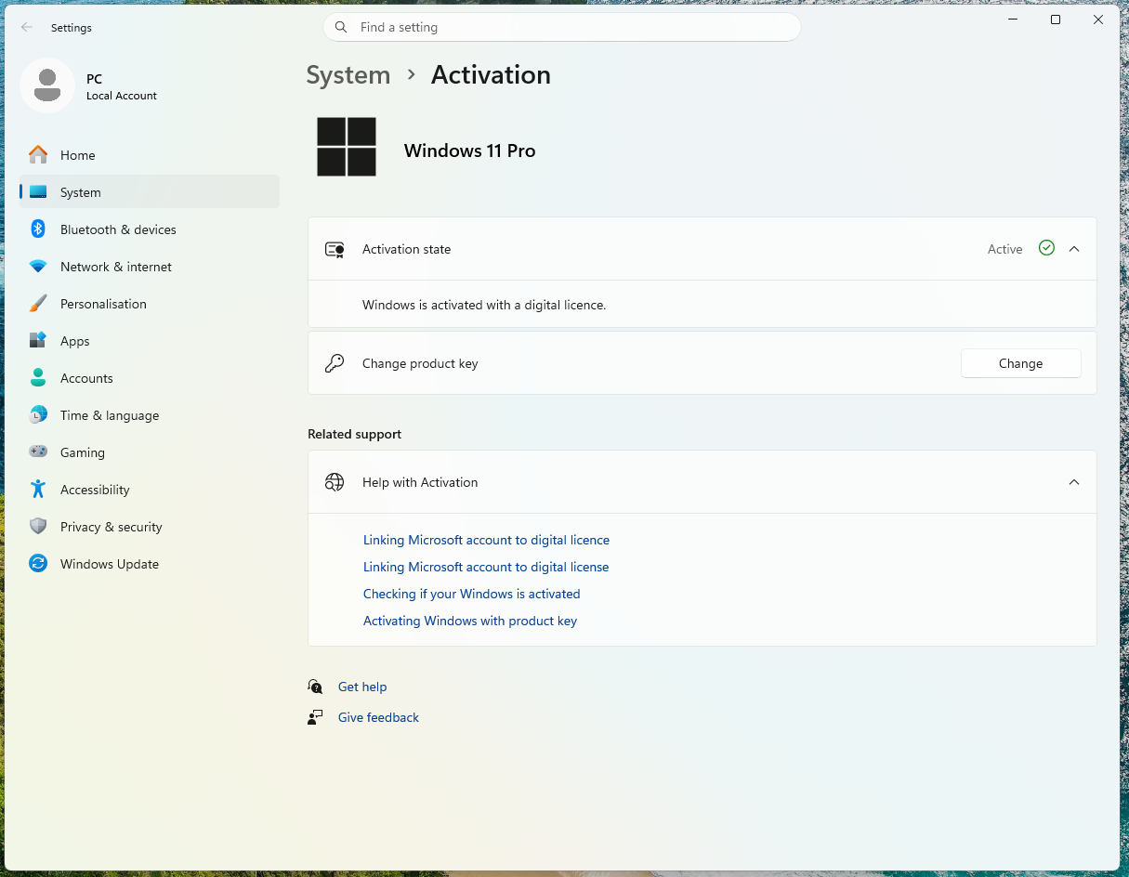The image size is (1129, 877).
Task: Click the green Active checkmark icon
Action: [1046, 248]
